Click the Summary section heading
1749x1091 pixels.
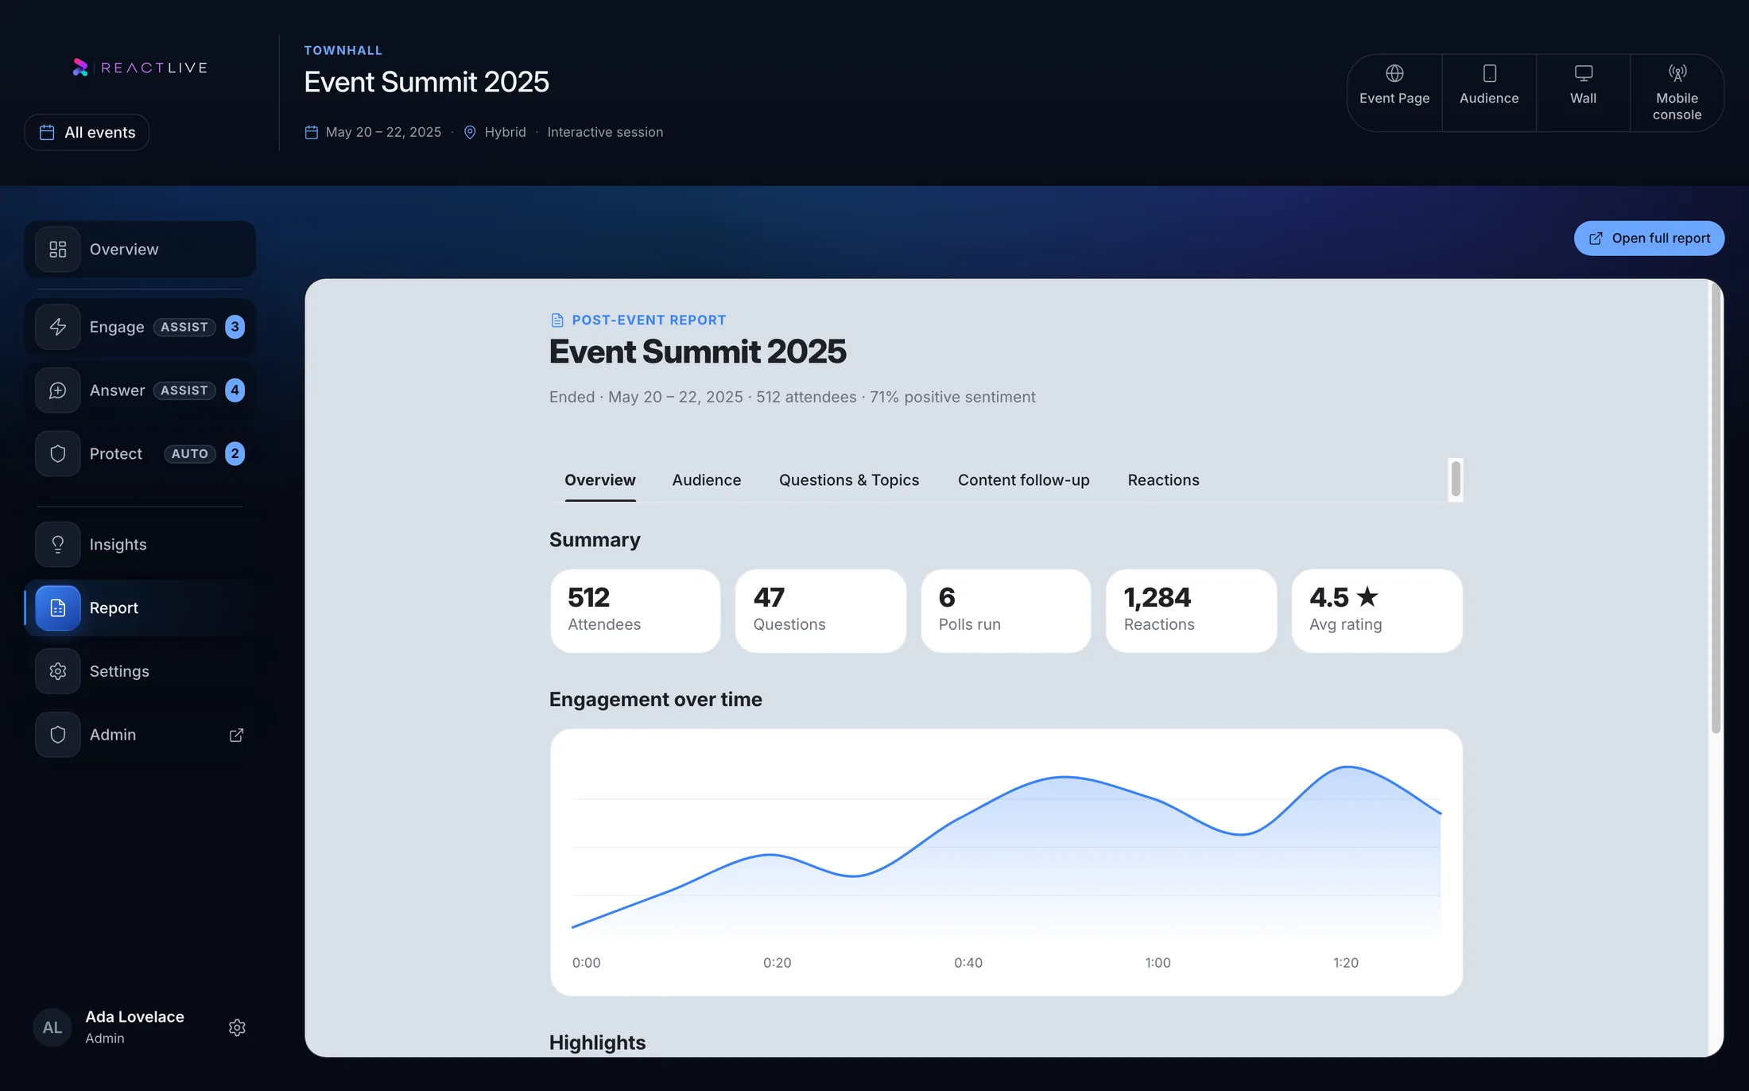[x=595, y=540]
